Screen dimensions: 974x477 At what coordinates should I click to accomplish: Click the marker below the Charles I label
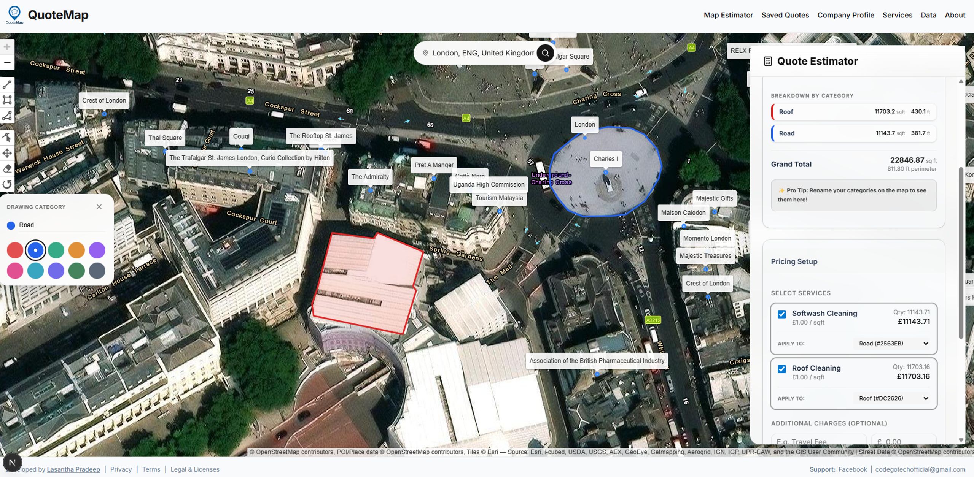(606, 172)
